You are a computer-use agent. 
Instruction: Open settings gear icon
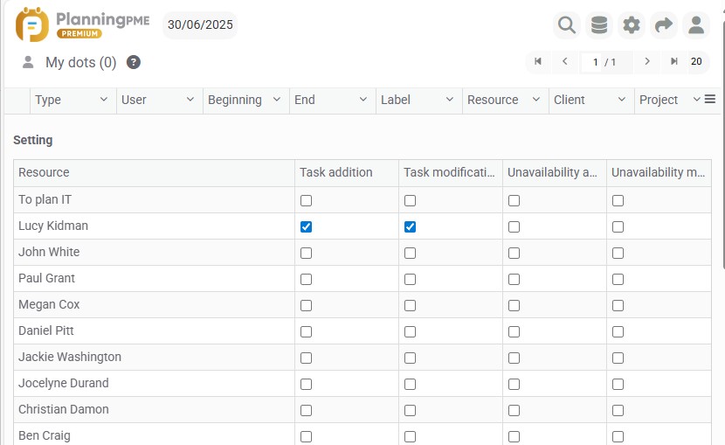click(x=632, y=24)
